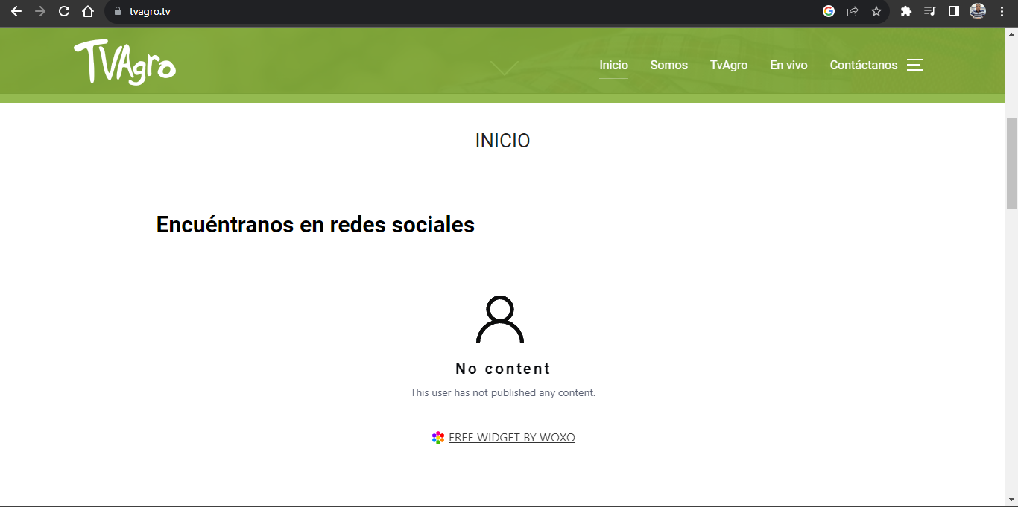Bookmark this page with the star icon
This screenshot has width=1018, height=507.
tap(876, 11)
